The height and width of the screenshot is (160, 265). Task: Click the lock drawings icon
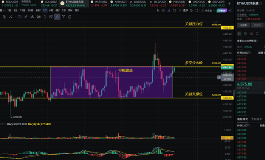(45, 17)
